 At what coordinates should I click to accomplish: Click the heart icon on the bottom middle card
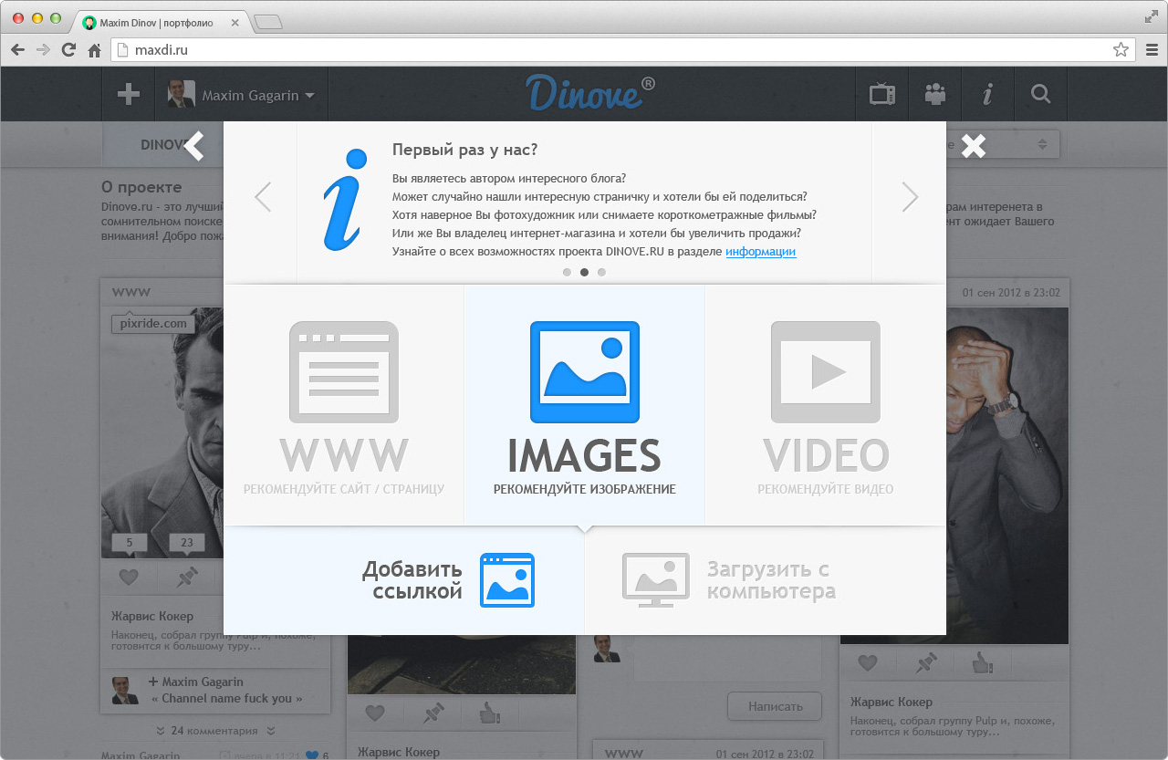coord(375,712)
